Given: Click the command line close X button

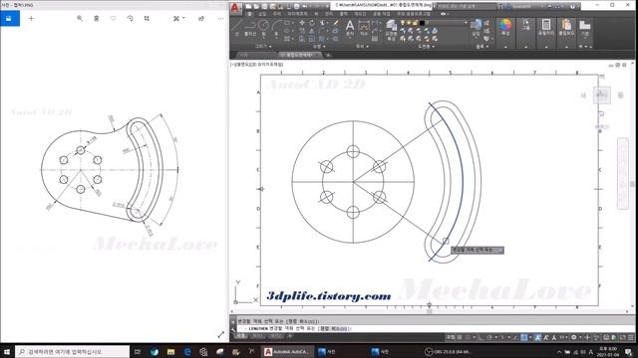Looking at the screenshot, I should (233, 321).
